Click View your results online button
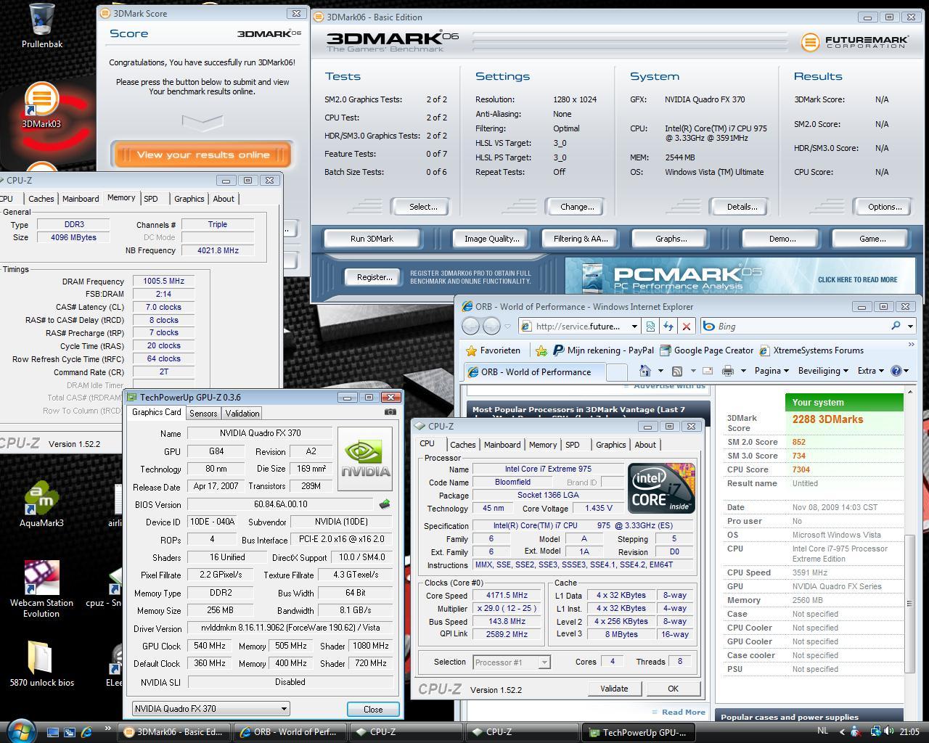The image size is (929, 743). coord(202,155)
